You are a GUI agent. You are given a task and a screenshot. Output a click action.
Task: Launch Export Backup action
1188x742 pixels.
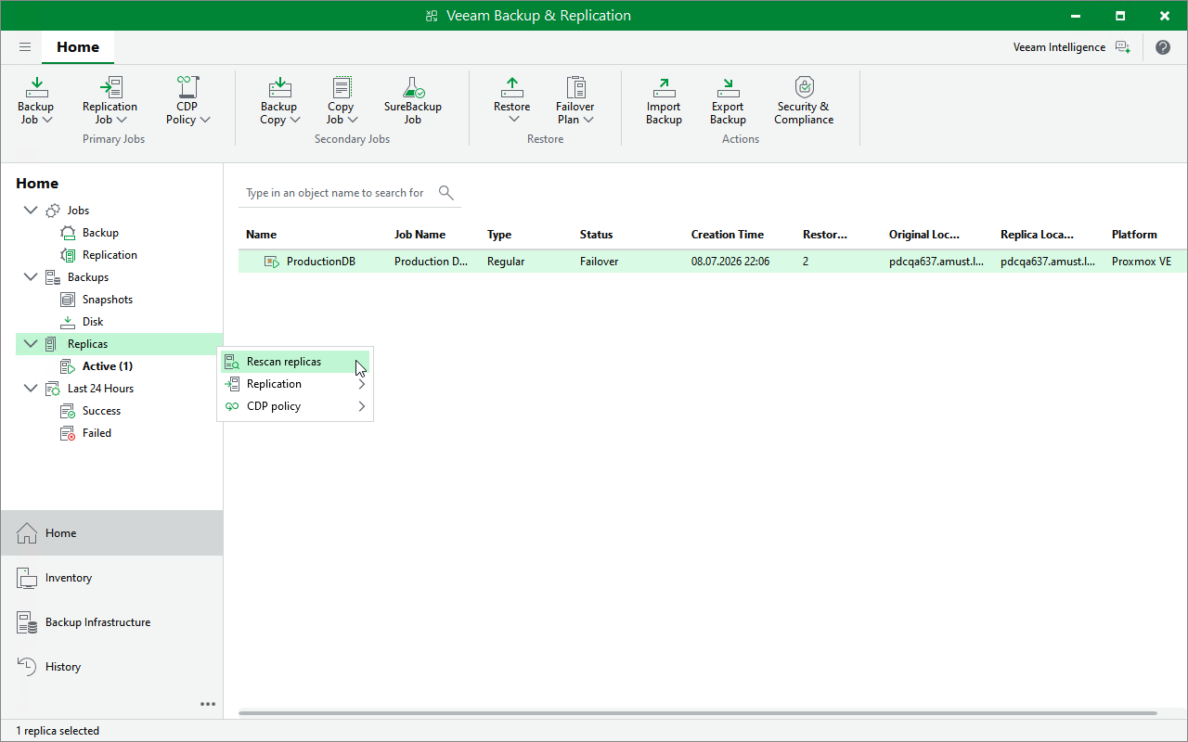click(x=728, y=101)
